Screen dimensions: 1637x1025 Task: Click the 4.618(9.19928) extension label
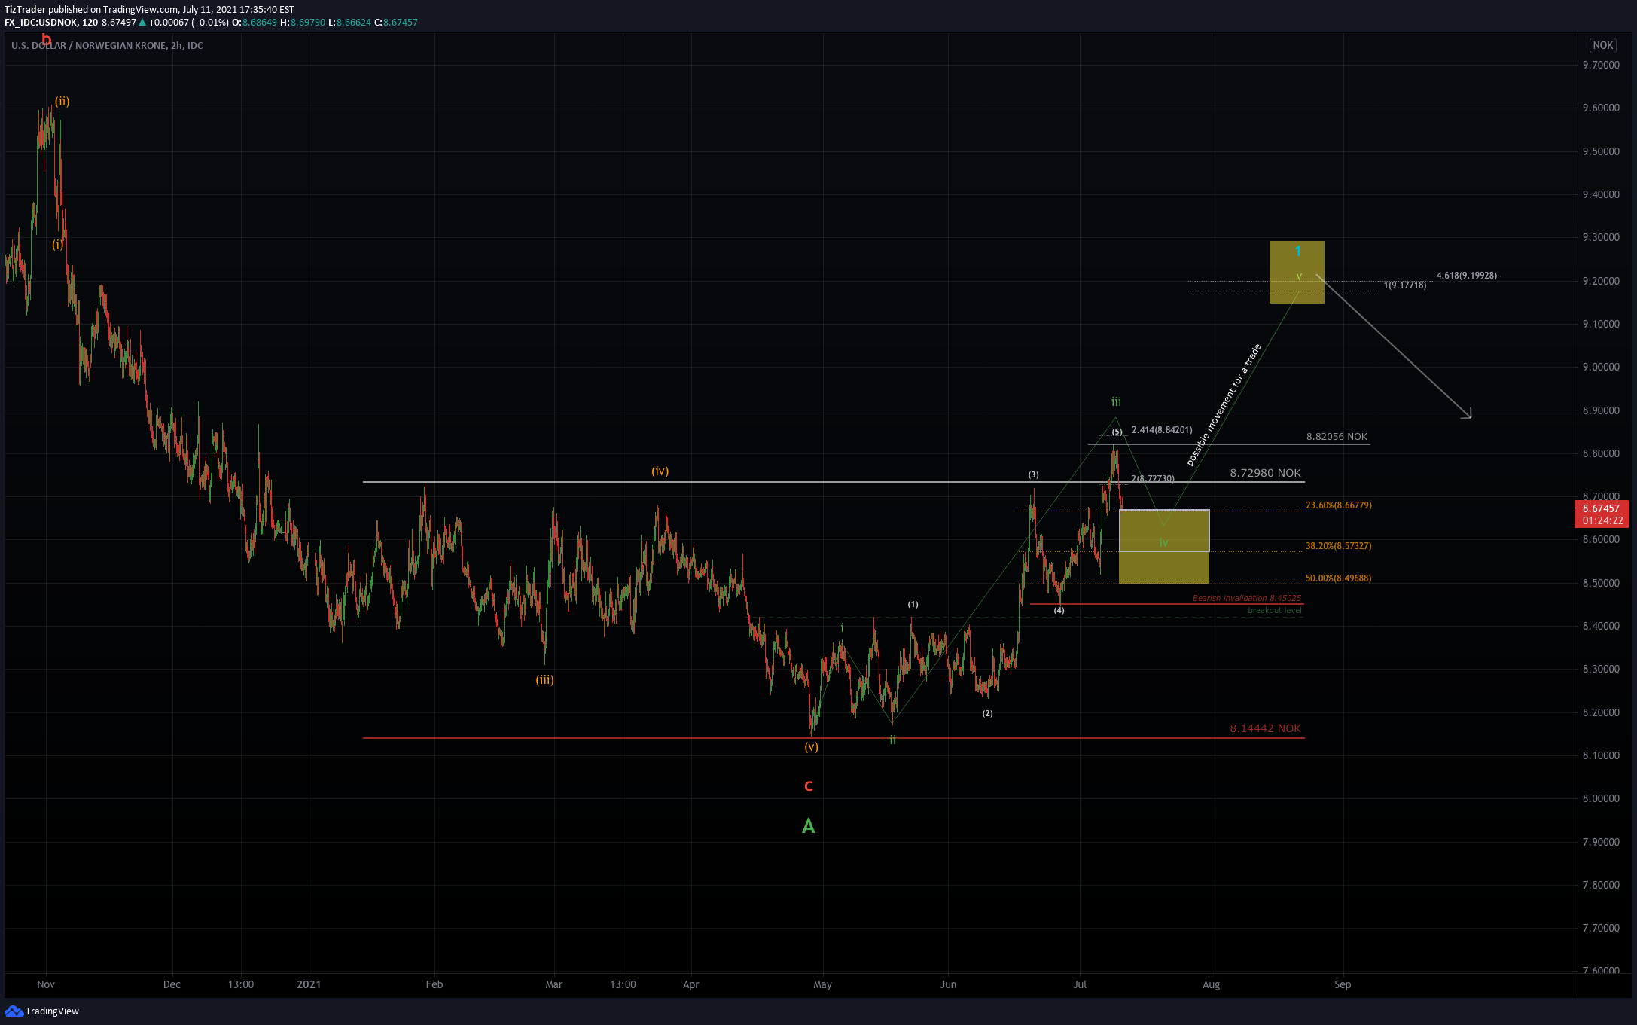click(x=1466, y=276)
